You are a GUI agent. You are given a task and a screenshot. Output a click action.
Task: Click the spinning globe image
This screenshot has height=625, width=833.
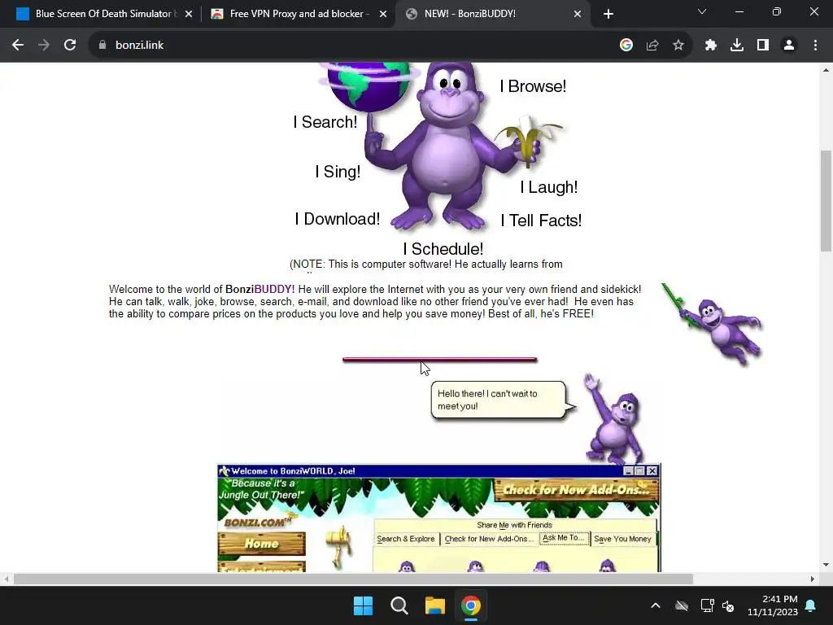point(369,85)
